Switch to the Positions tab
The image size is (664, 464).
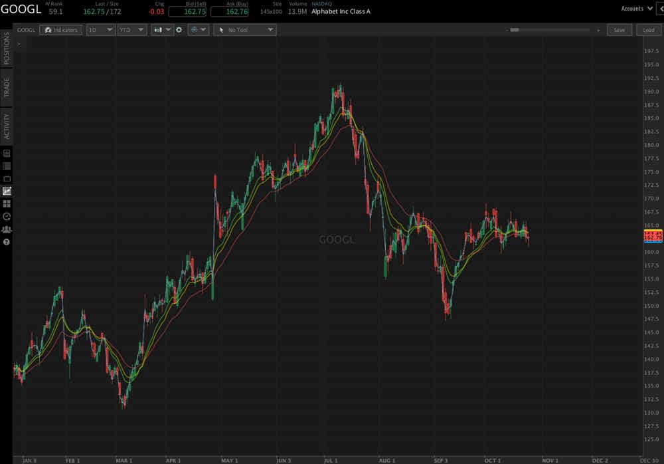tap(7, 48)
